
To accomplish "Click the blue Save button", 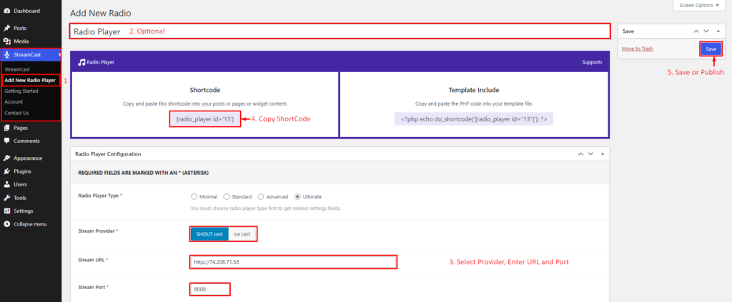I will pos(711,49).
